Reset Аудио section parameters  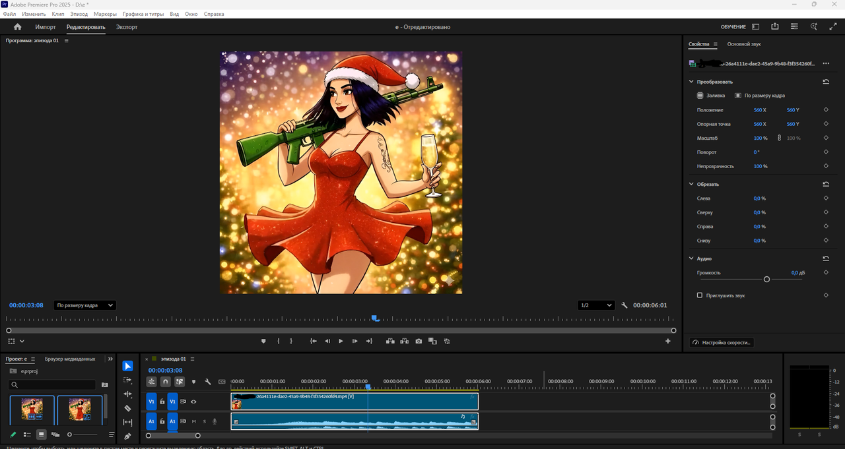[826, 258]
